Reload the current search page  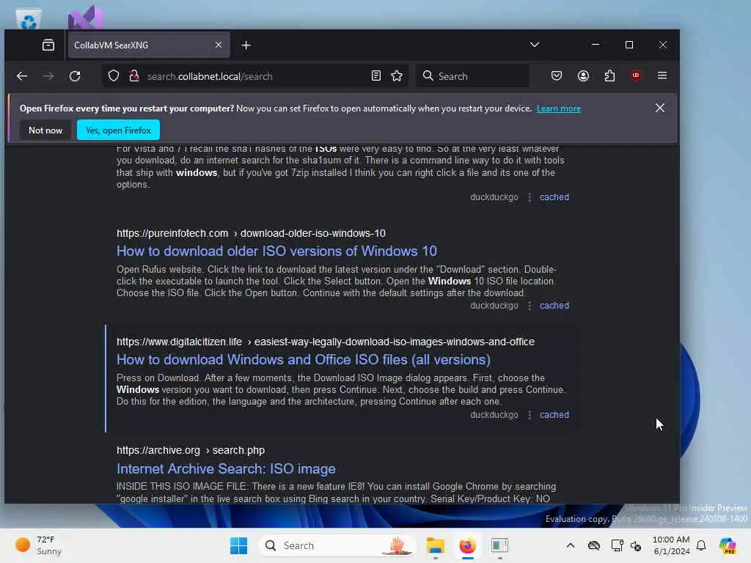[x=75, y=76]
